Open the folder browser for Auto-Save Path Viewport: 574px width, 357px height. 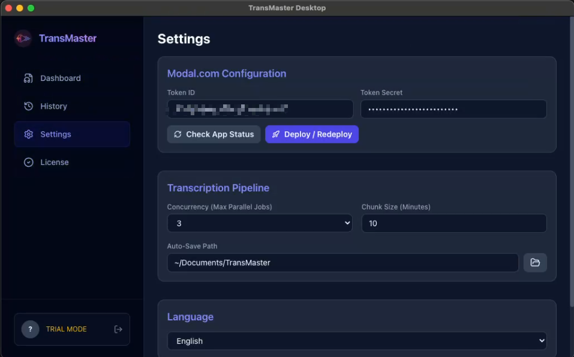(x=535, y=262)
